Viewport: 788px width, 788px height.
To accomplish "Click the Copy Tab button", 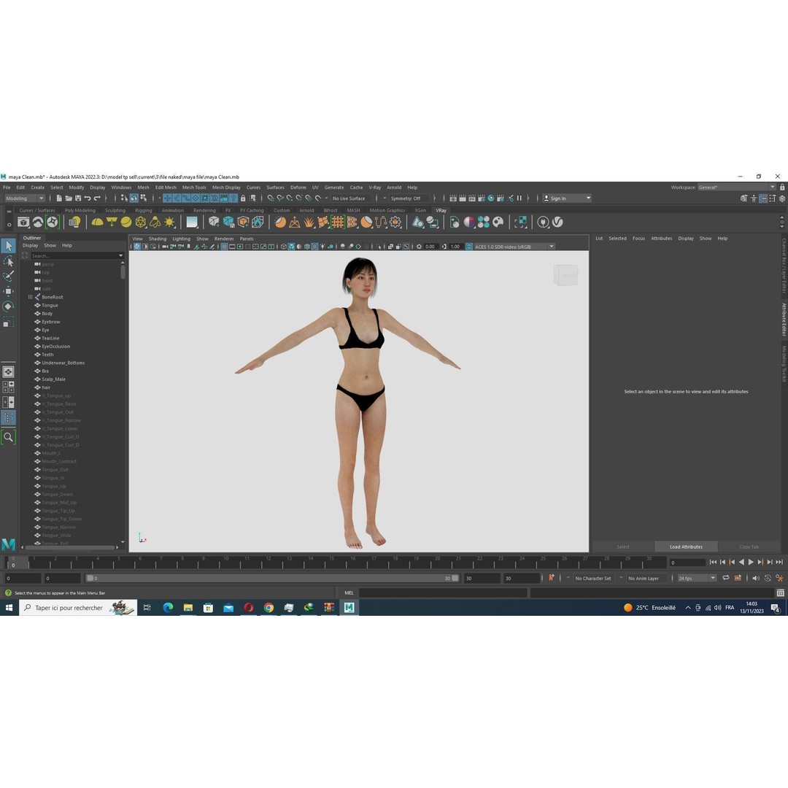I will [749, 546].
